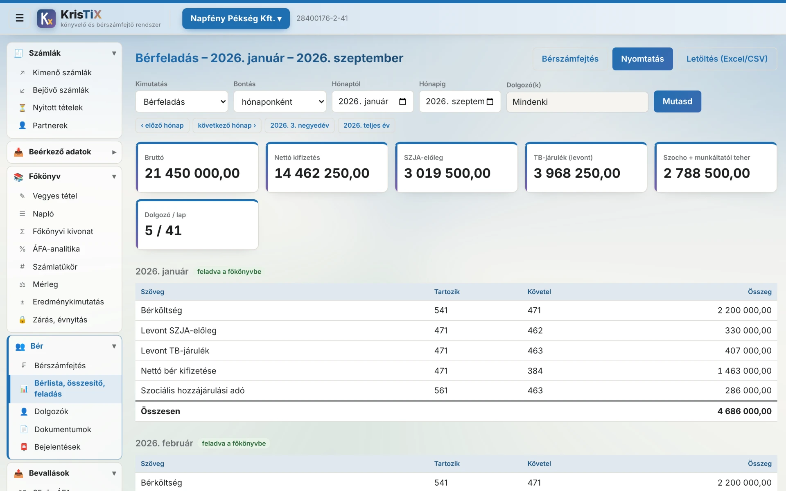
Task: Click the Bejelentések mailbox icon
Action: click(24, 447)
